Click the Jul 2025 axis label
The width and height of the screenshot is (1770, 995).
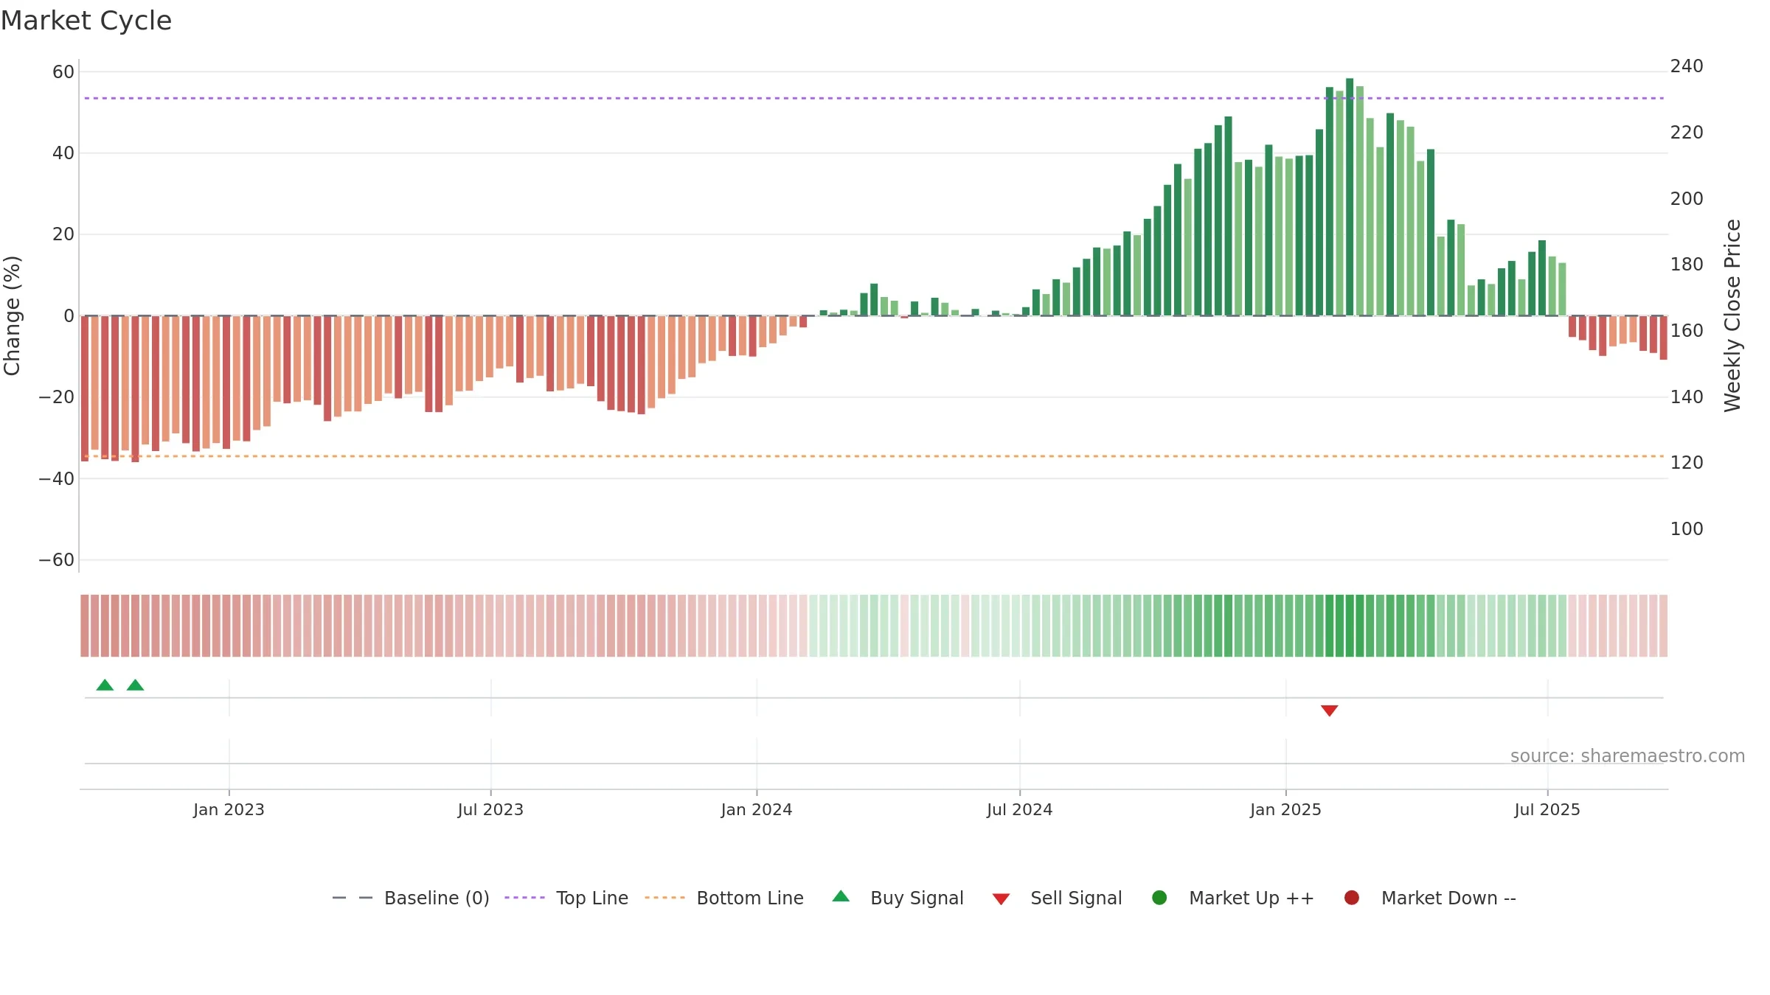pyautogui.click(x=1547, y=809)
